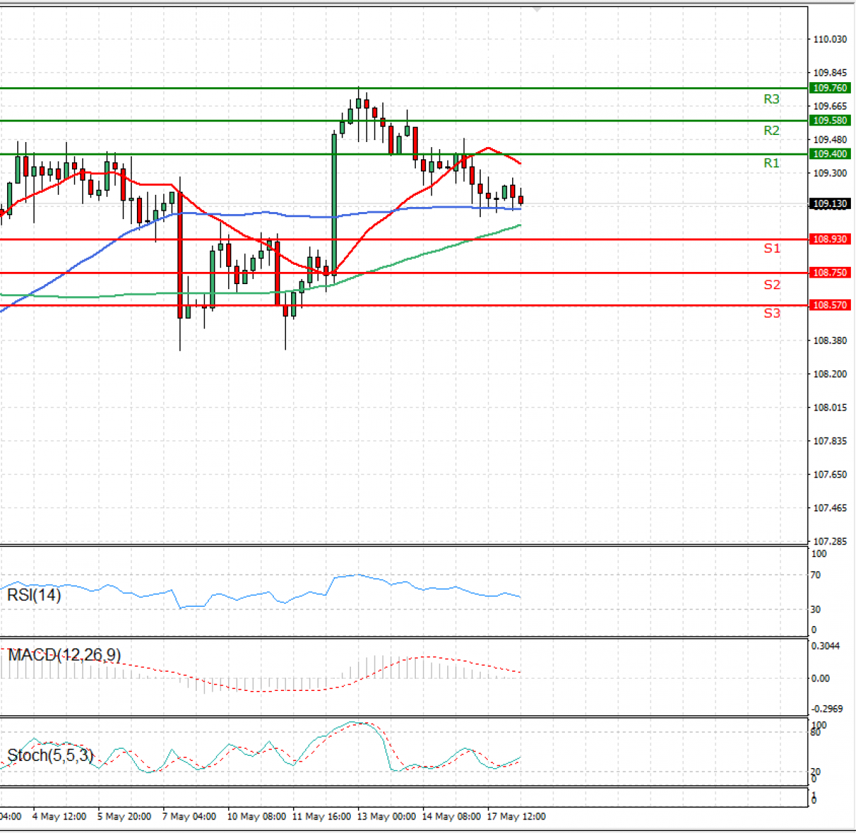Select the green 109.400 price tag
This screenshot has height=833, width=856.
tap(830, 154)
